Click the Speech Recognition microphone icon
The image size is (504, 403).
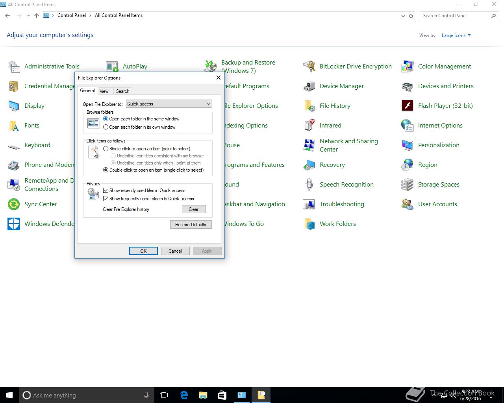coord(309,185)
